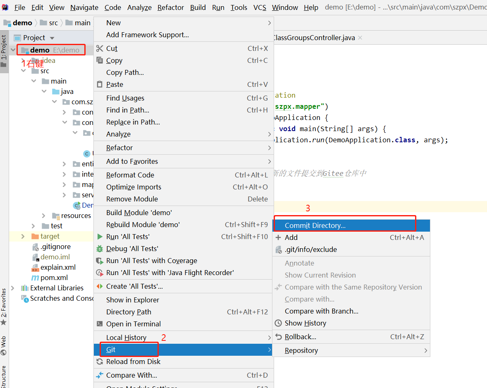This screenshot has height=388, width=487.
Task: Click the .gitignore file icon
Action: tap(36, 247)
